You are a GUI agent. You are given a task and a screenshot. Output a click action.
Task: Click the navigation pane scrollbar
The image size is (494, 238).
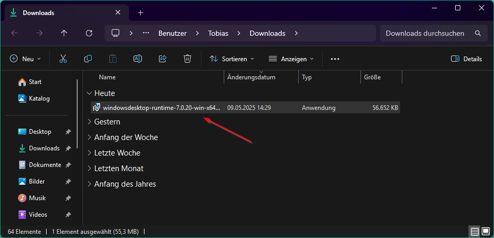(x=77, y=114)
